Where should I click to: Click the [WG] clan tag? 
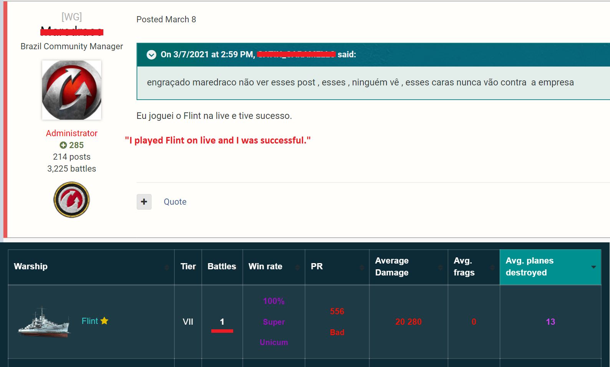pyautogui.click(x=71, y=17)
